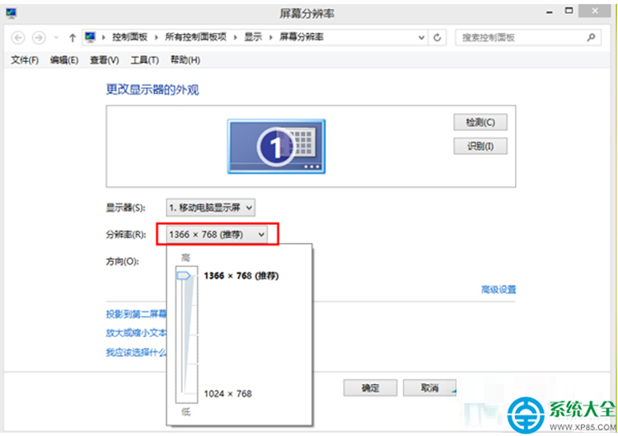Click the 确定 OK button
The image size is (618, 436).
370,388
